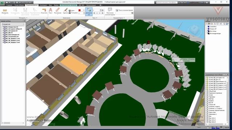
Task: Click the comment quick search go icon
Action: [132, 13]
